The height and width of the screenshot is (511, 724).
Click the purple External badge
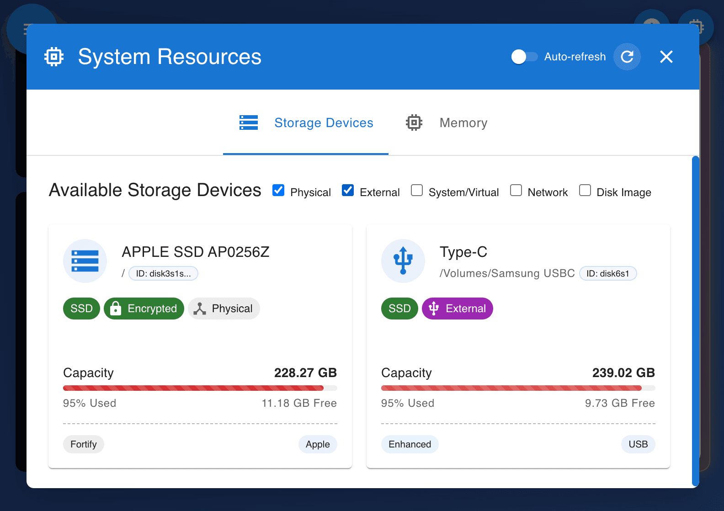tap(458, 309)
